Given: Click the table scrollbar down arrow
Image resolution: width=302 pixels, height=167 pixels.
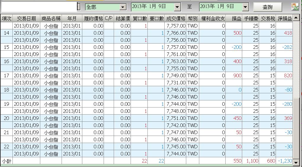Looking at the screenshot, I should coord(296,162).
